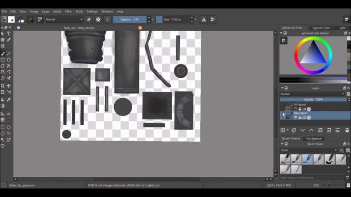Image resolution: width=351 pixels, height=197 pixels.
Task: Toggle alpha inheritance on UV layout layer
Action: coord(304,109)
